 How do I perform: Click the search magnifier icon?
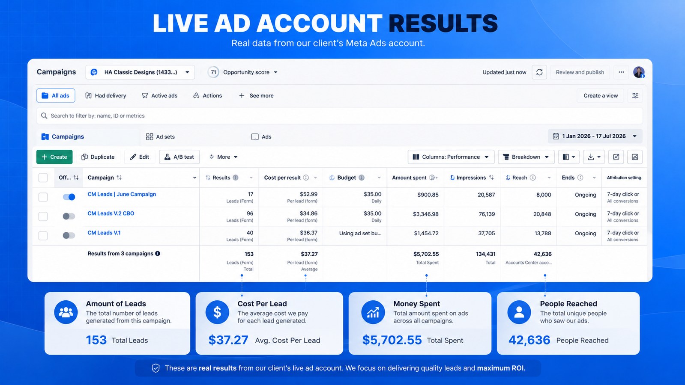point(44,116)
